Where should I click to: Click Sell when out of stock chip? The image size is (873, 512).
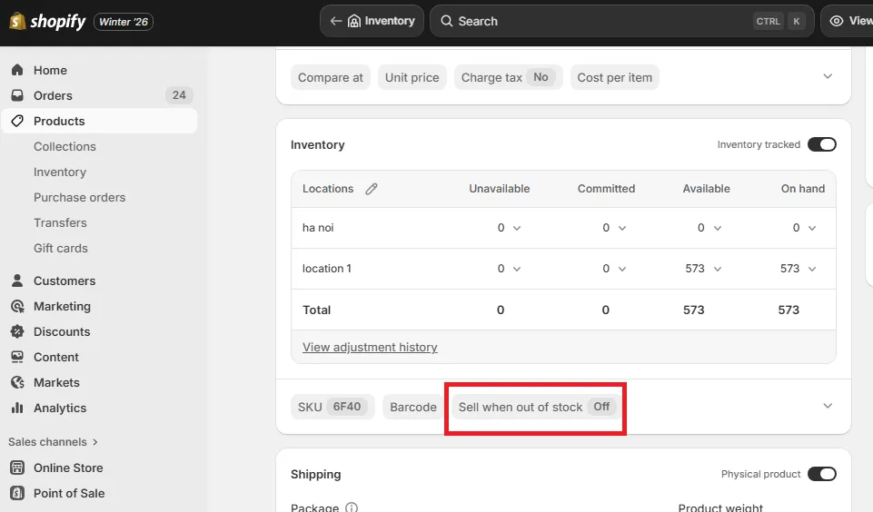click(x=537, y=407)
